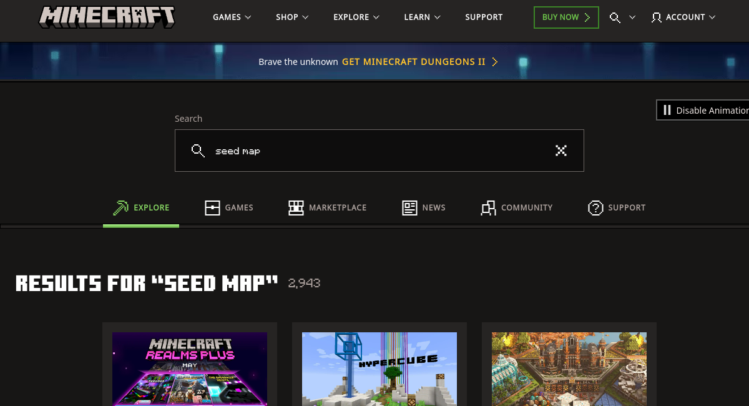The height and width of the screenshot is (406, 749).
Task: Click the Results for "Seed Map" heading
Action: pyautogui.click(x=147, y=284)
